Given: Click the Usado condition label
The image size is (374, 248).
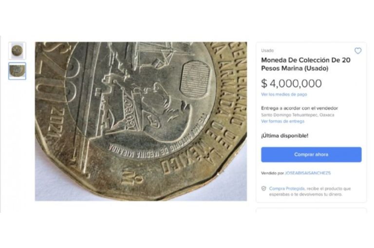Looking at the screenshot, I should [x=267, y=51].
